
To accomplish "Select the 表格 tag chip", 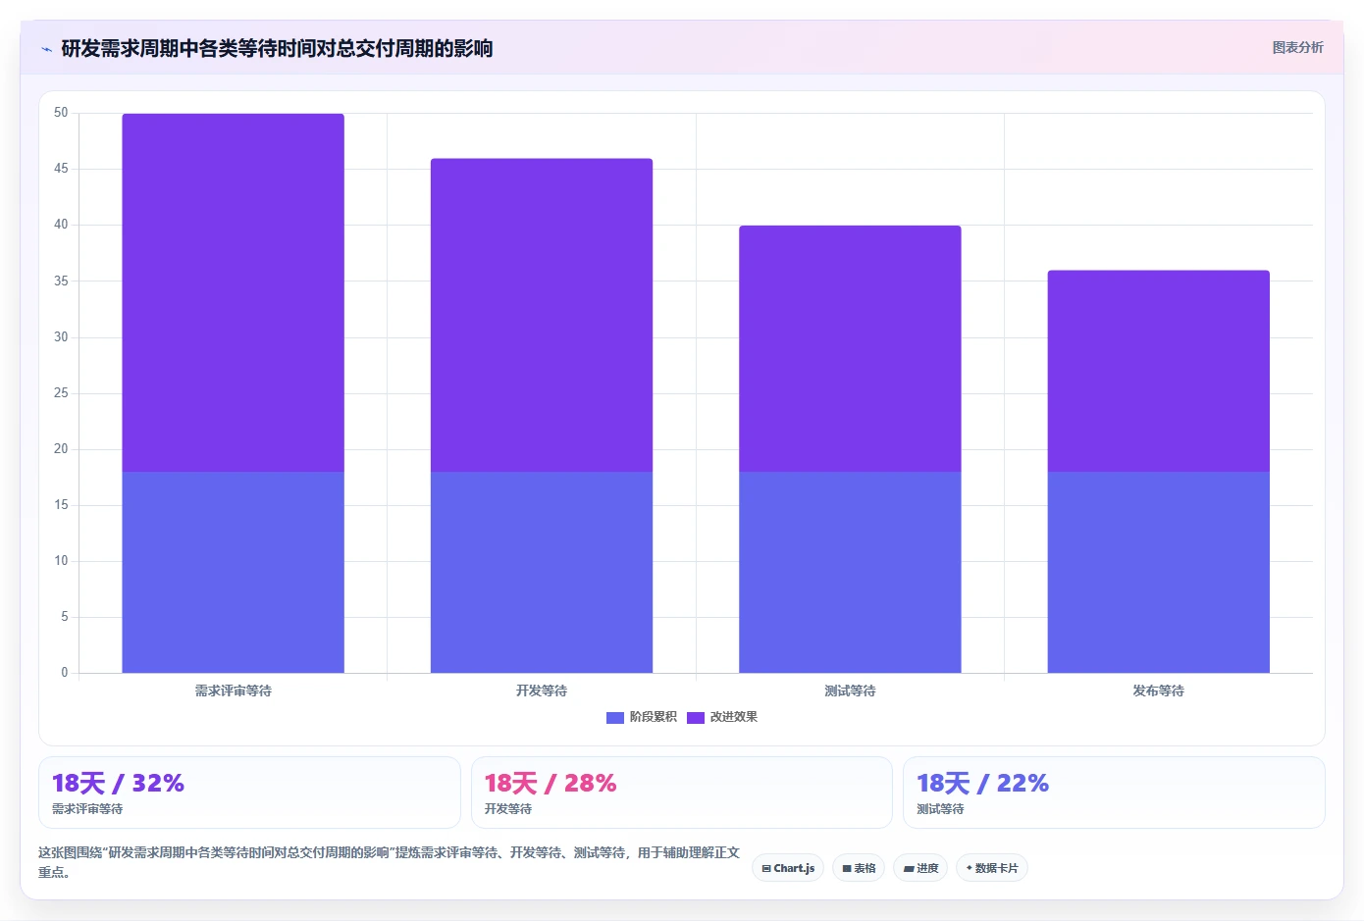I will [859, 868].
